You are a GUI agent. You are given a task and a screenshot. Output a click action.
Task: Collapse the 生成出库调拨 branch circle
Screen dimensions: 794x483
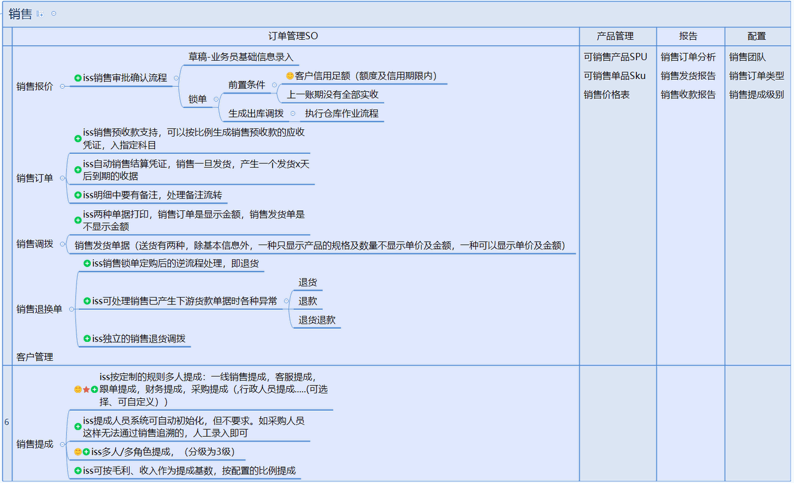(x=292, y=113)
